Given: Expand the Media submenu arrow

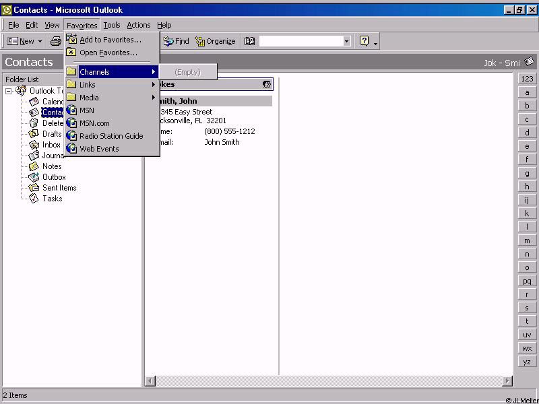Looking at the screenshot, I should coord(154,98).
